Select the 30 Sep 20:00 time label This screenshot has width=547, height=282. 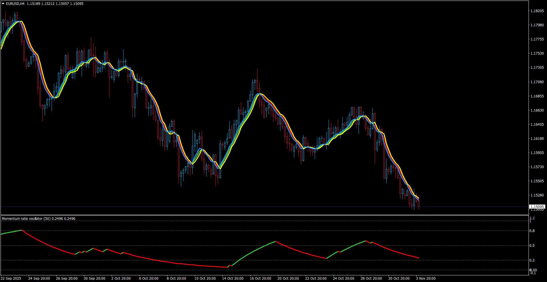point(95,279)
